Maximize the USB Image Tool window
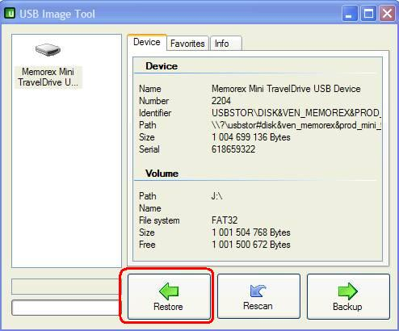Image resolution: width=399 pixels, height=331 pixels. click(x=368, y=13)
